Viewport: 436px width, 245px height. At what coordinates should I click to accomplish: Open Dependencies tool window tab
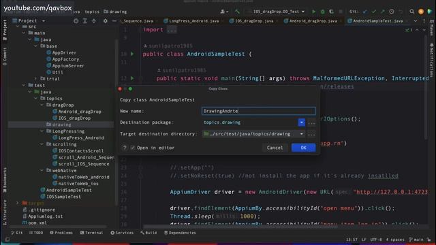[180, 233]
